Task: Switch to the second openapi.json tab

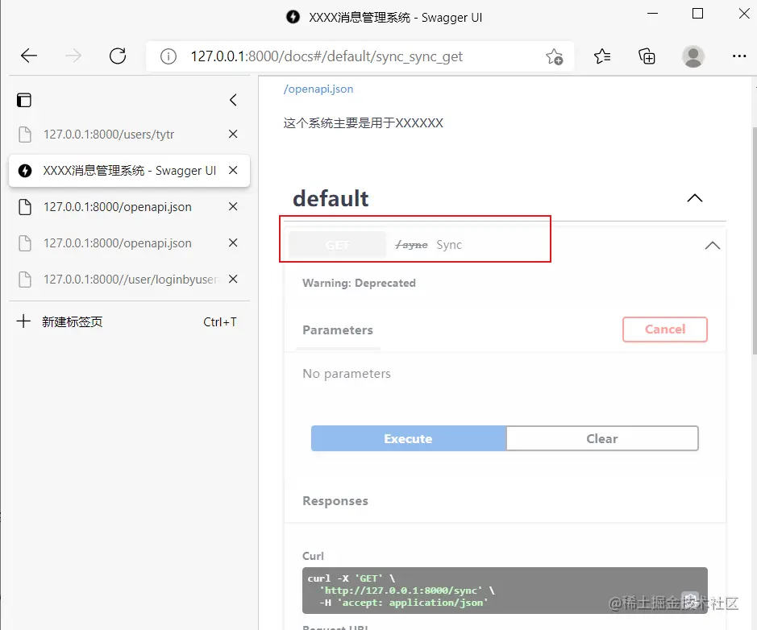Action: (x=129, y=242)
